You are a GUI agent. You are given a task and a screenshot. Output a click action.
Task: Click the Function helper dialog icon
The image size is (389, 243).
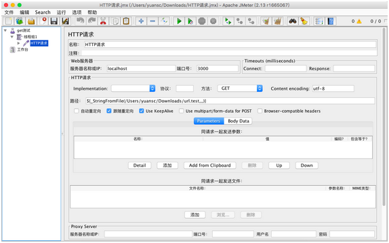pyautogui.click(x=319, y=21)
